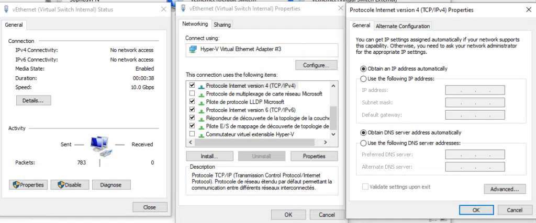Click Pilote de protocole LLDP icon
Image resolution: width=536 pixels, height=223 pixels.
coord(202,102)
